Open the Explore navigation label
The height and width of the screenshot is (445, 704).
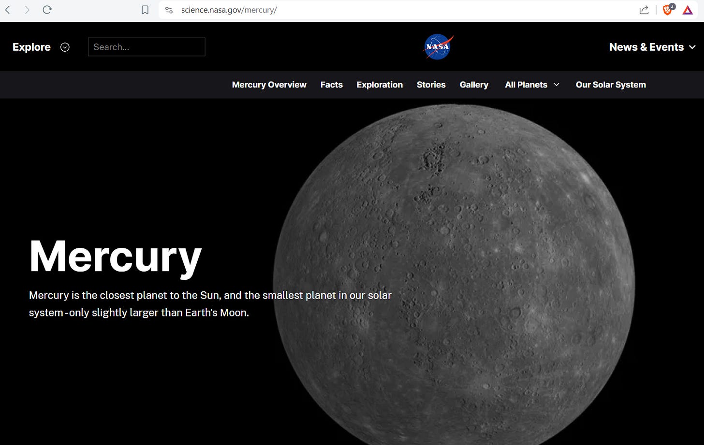pos(31,47)
